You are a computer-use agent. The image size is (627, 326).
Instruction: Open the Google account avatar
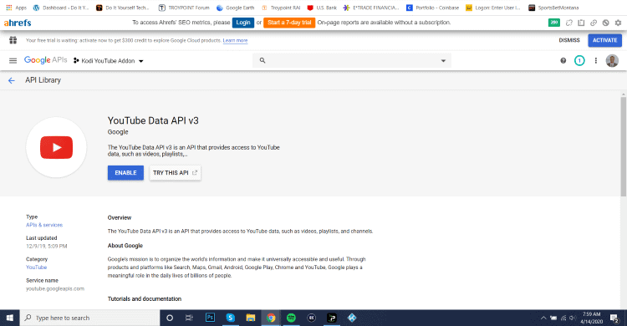point(612,60)
